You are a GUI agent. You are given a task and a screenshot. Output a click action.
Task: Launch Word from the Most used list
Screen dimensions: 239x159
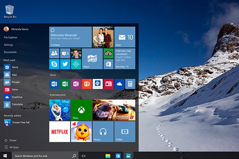point(11,67)
